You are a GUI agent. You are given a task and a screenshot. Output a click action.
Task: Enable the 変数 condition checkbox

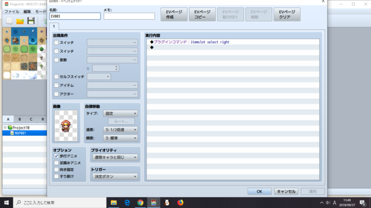coord(56,60)
